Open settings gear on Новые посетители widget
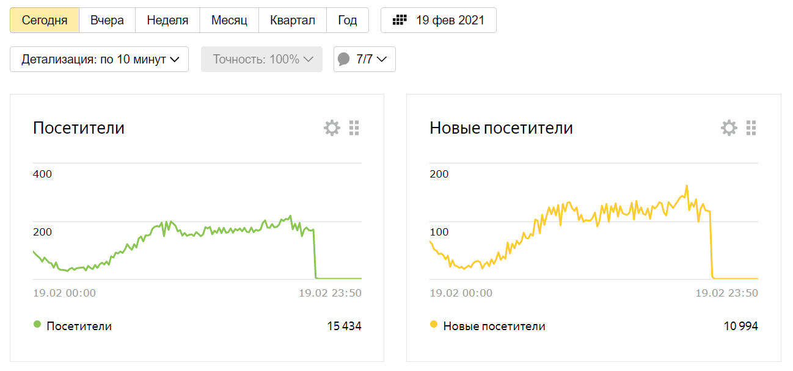Viewport: 793px width, 371px height. coord(729,128)
